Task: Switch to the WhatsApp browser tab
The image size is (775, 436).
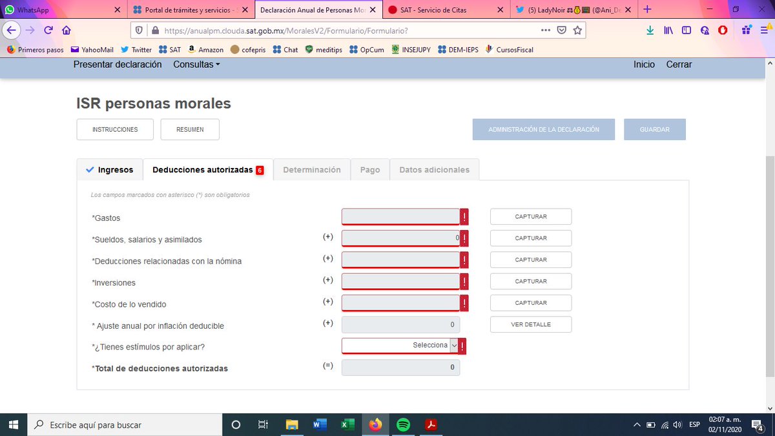Action: point(63,10)
